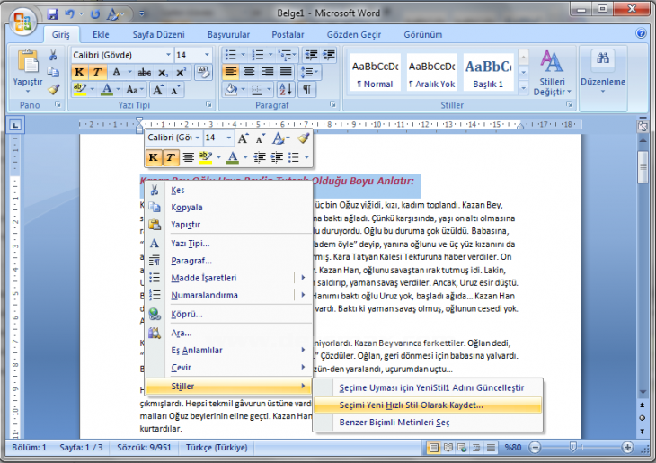Open Word help question mark icon

click(641, 33)
